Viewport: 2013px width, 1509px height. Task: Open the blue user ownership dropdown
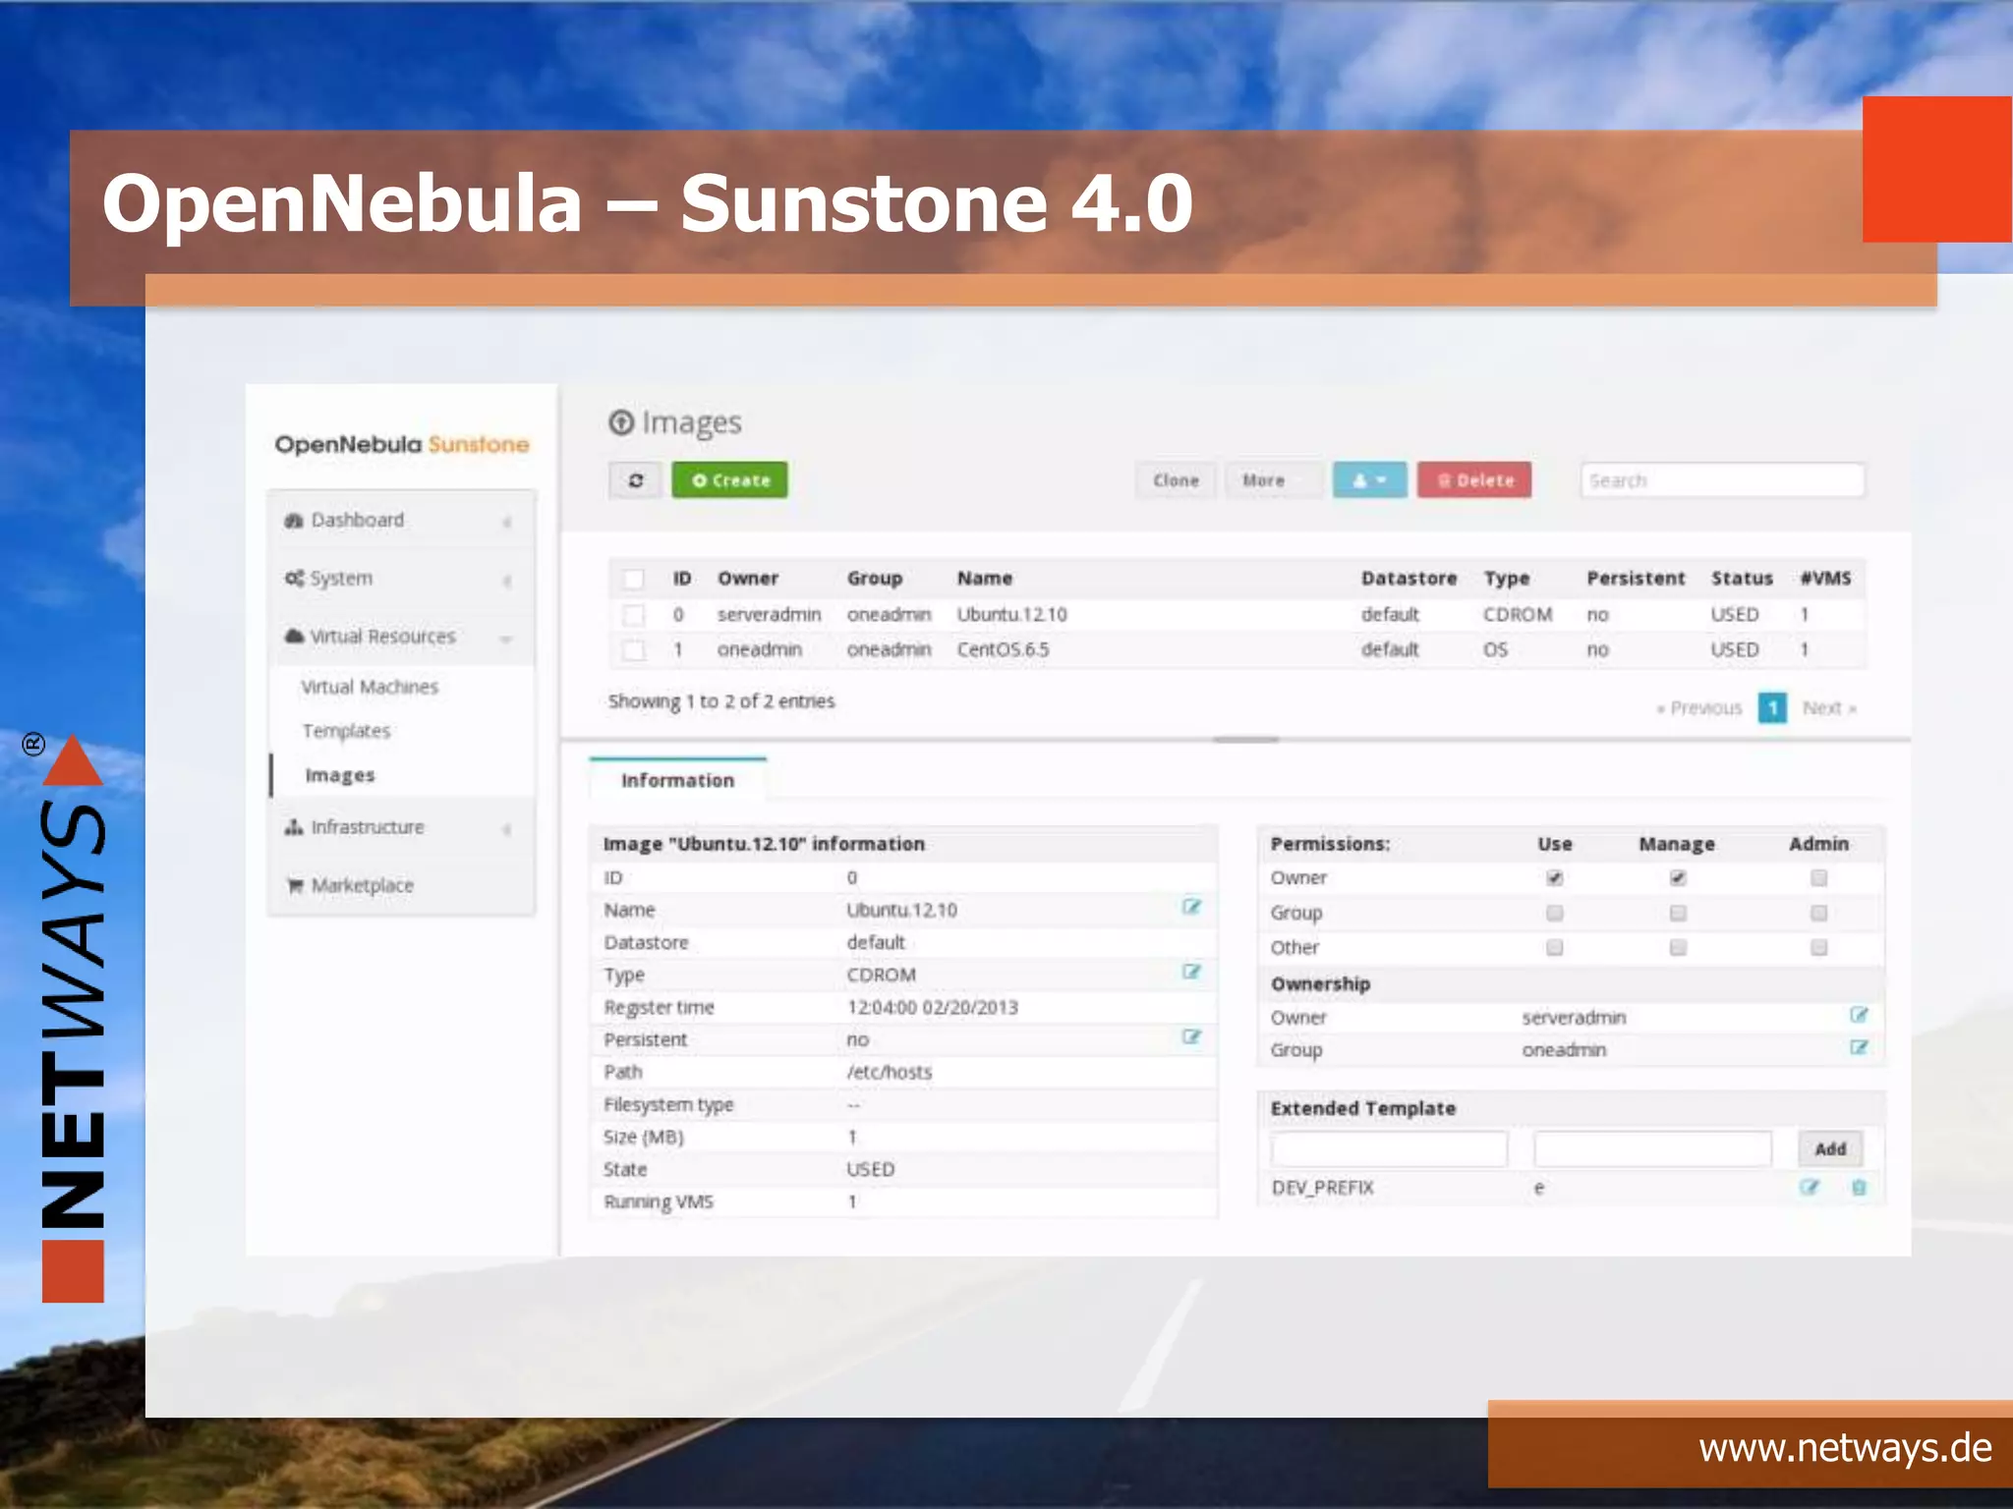(x=1369, y=480)
